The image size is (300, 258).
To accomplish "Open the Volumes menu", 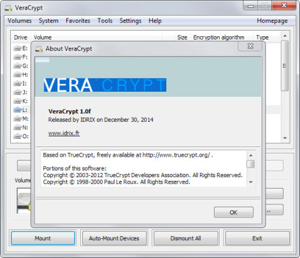I will pyautogui.click(x=20, y=21).
